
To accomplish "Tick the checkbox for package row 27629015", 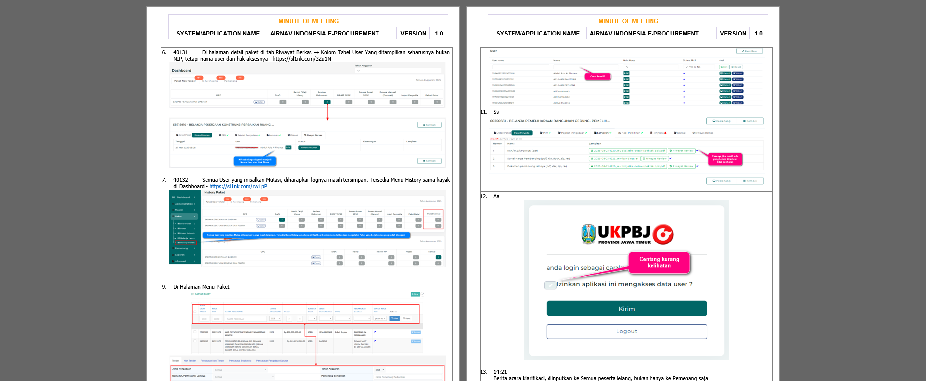I will pyautogui.click(x=195, y=332).
